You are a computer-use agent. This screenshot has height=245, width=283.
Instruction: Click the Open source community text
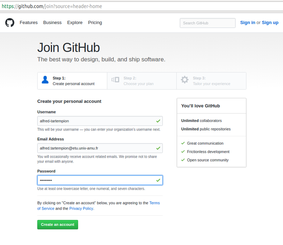click(208, 160)
